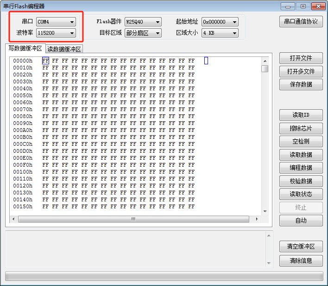This screenshot has height=286, width=328.
Task: Click the 自动 button
Action: pos(301,220)
